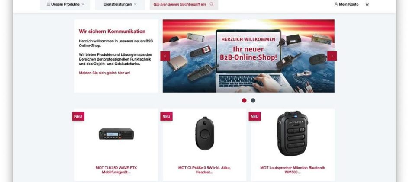Open MOT TLK150 WAVE PTX product link

116,170
